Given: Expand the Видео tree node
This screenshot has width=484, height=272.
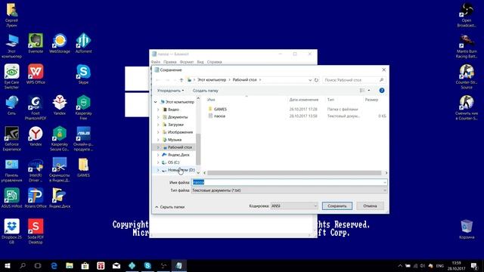Looking at the screenshot, I should click(x=158, y=110).
